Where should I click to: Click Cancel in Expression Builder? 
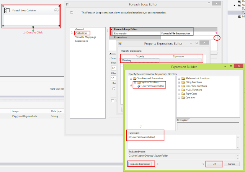click(231, 164)
